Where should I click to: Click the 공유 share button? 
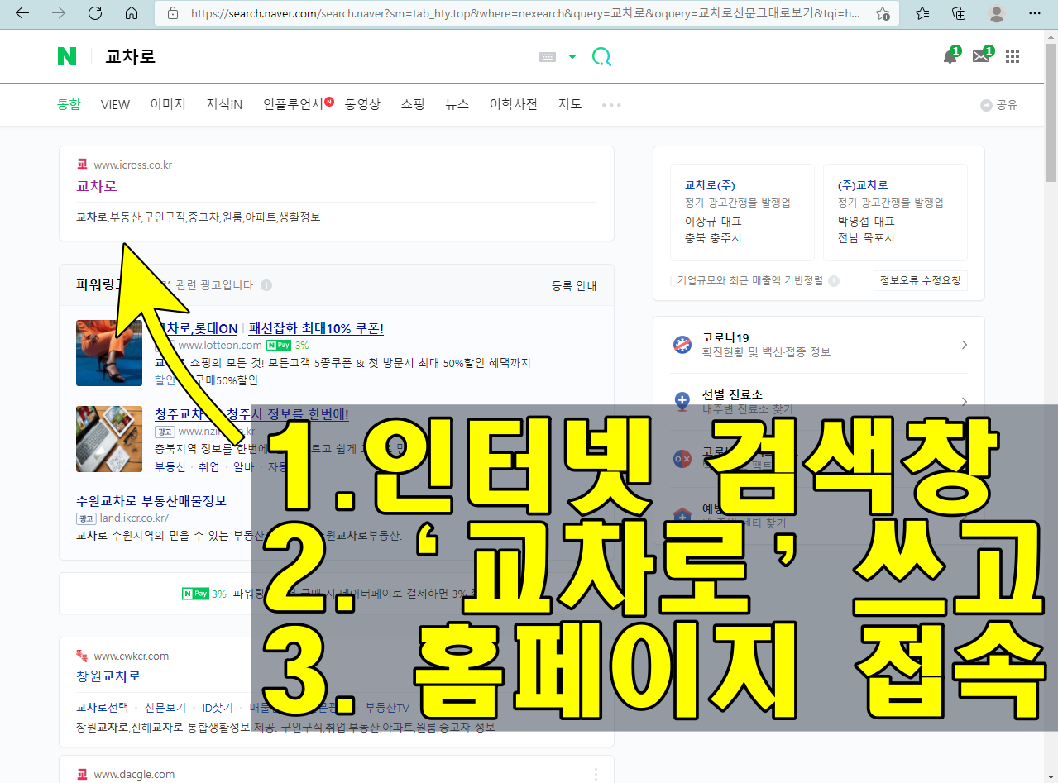coord(999,105)
